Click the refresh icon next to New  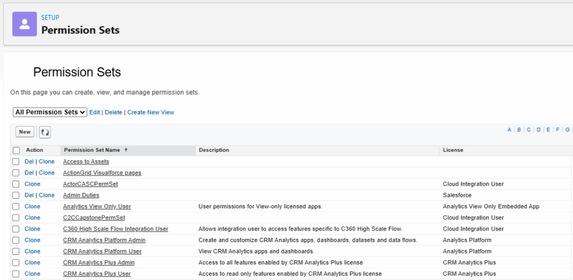click(45, 132)
